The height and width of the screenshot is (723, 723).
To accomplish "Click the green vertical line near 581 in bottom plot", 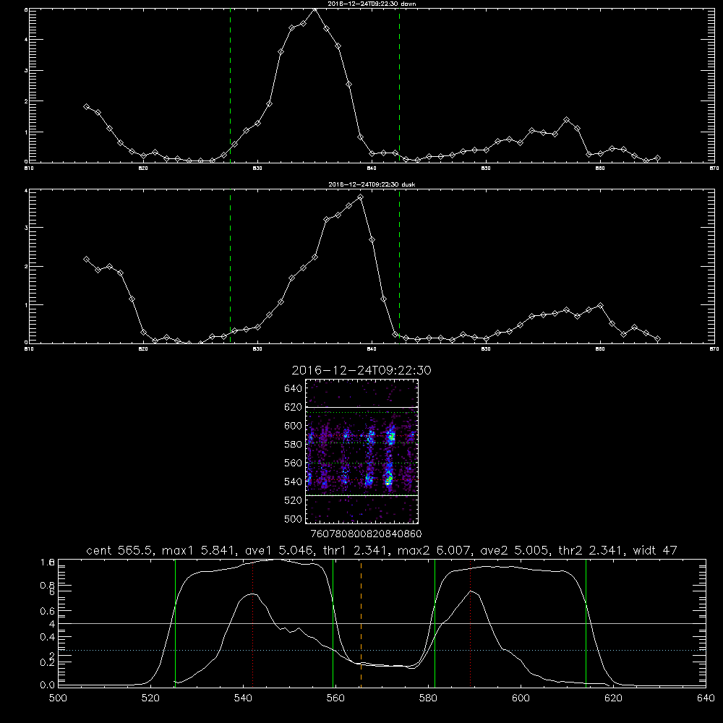I will (435, 623).
